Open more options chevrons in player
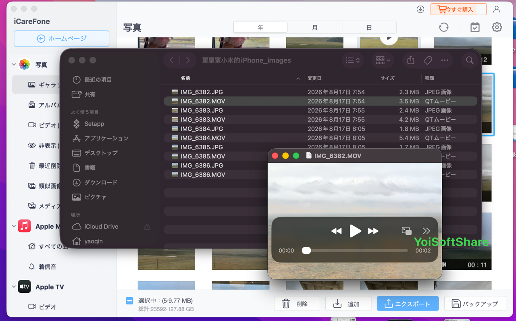 (x=426, y=231)
